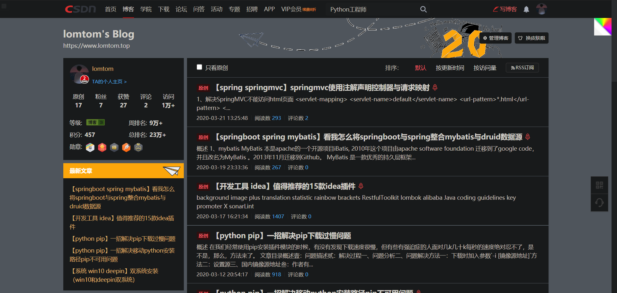Screen dimensions: 617x293
Task: Open 问答 navigation item
Action: click(199, 9)
